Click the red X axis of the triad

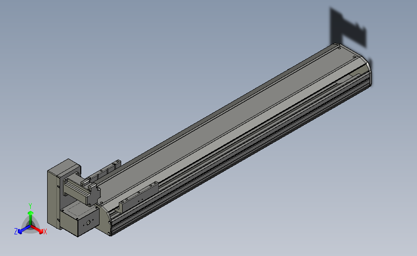pos(37,229)
